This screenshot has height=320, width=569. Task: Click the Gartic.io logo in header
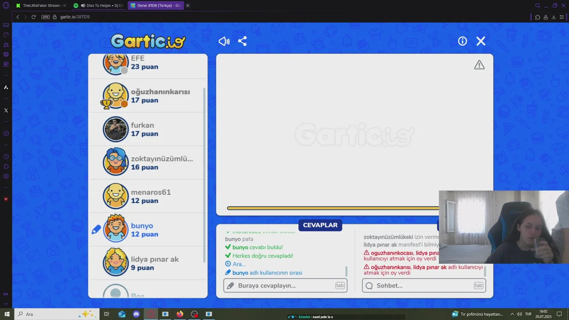click(148, 41)
